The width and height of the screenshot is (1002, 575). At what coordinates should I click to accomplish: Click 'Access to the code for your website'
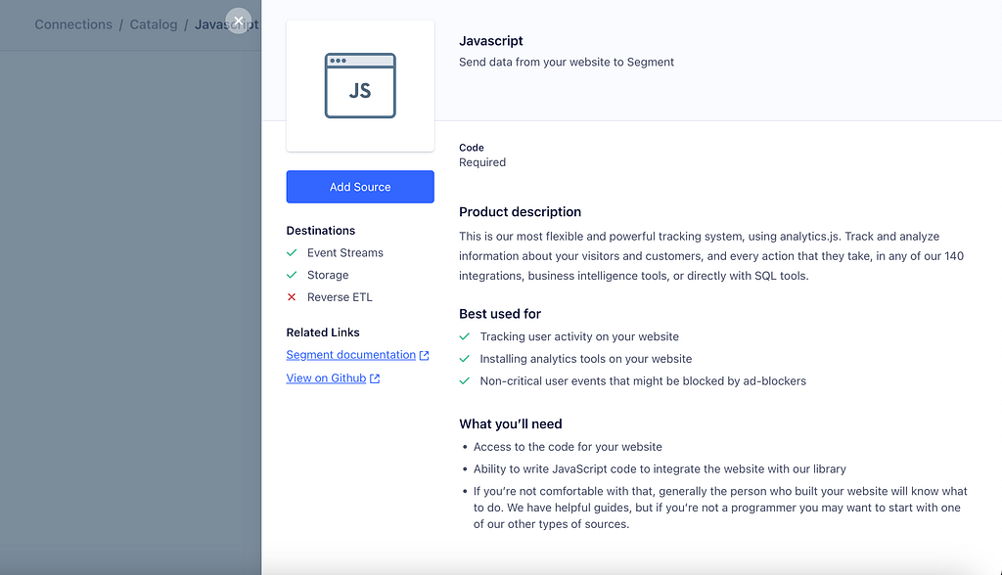pyautogui.click(x=568, y=447)
